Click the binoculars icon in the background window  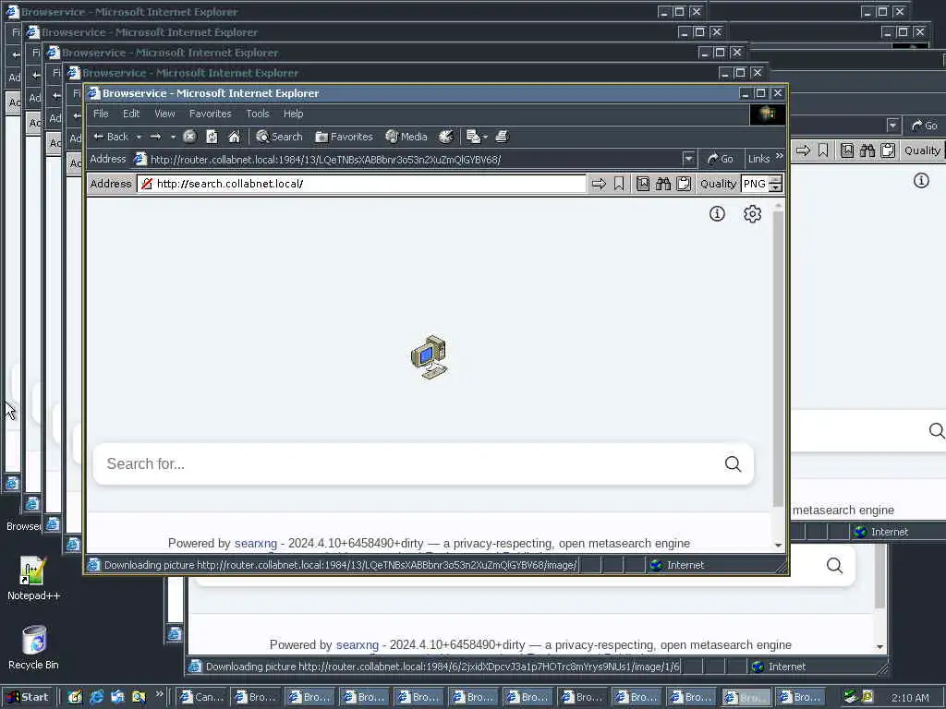point(867,150)
